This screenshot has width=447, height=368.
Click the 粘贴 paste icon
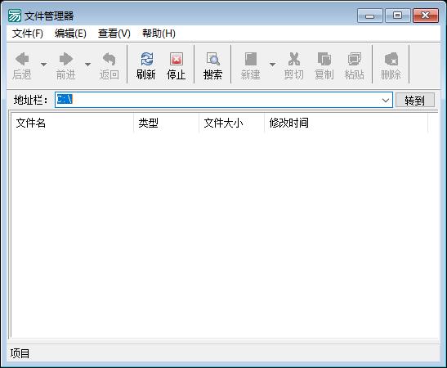click(x=355, y=59)
